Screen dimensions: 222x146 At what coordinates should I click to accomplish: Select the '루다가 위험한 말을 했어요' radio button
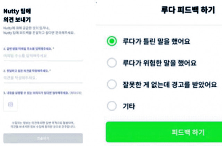coord(112,63)
